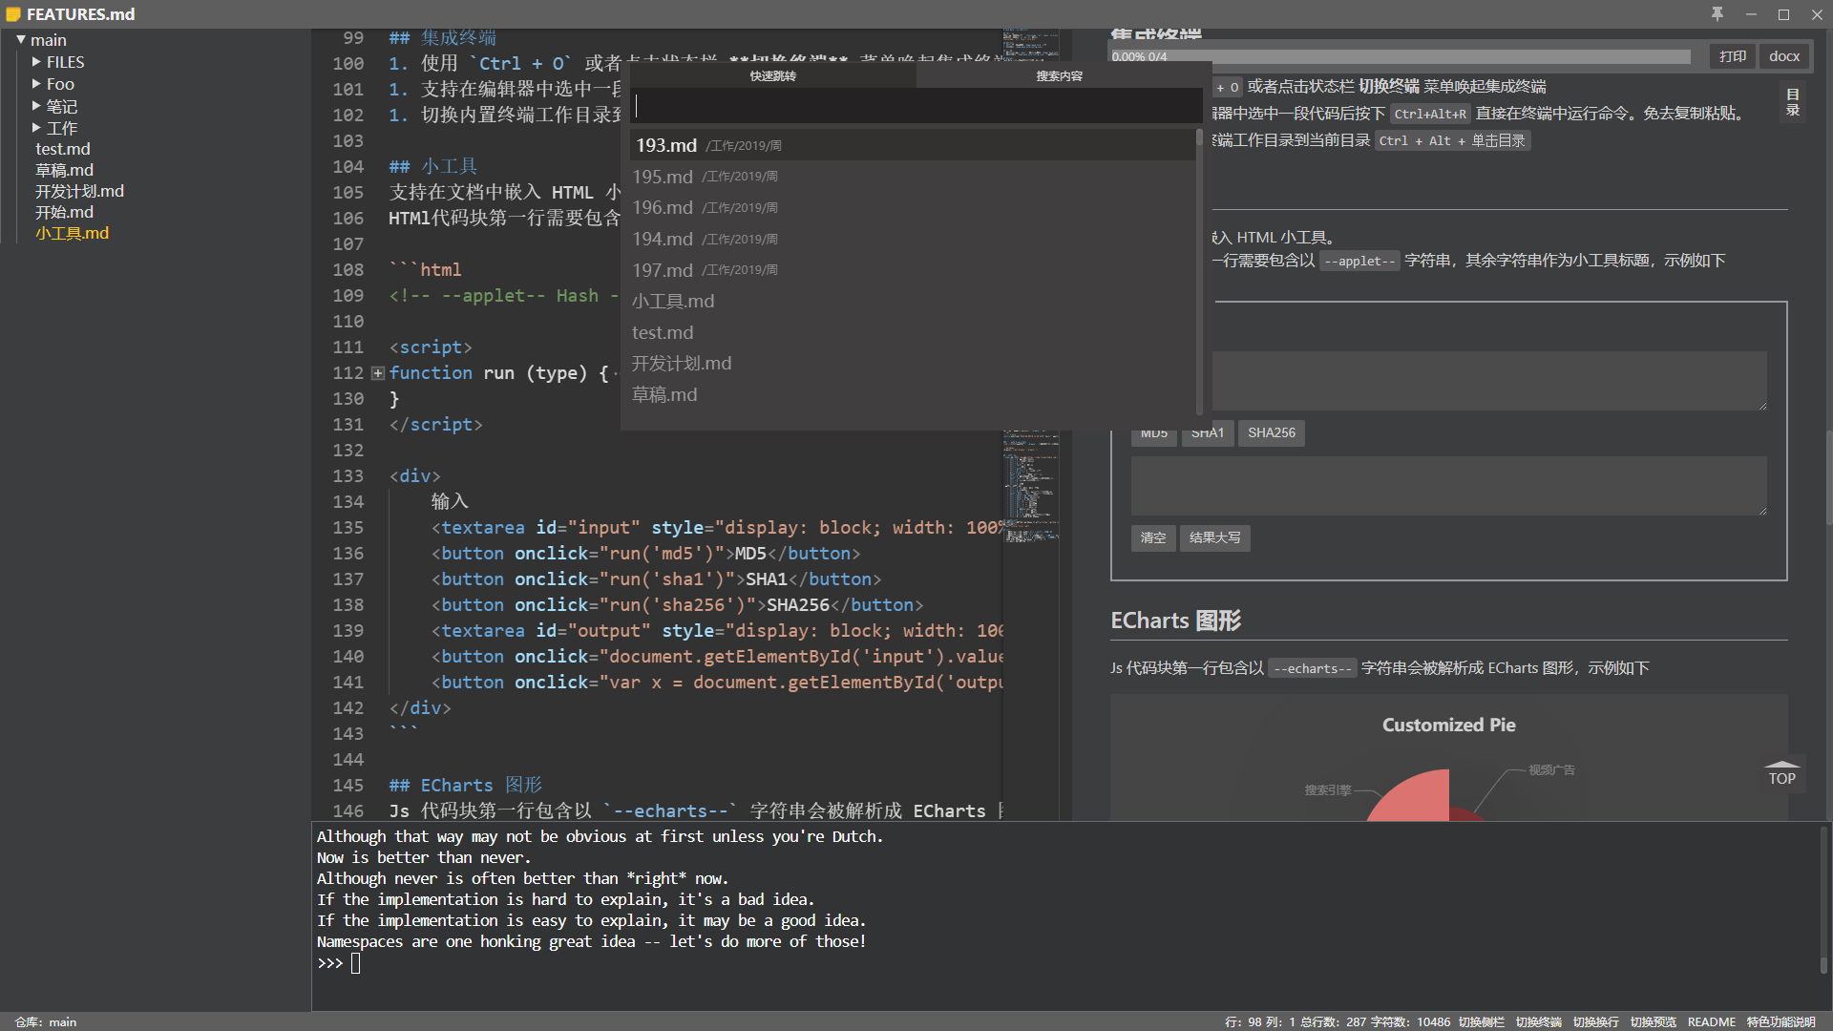Export preview with the docx button
This screenshot has height=1031, width=1833.
pos(1783,56)
